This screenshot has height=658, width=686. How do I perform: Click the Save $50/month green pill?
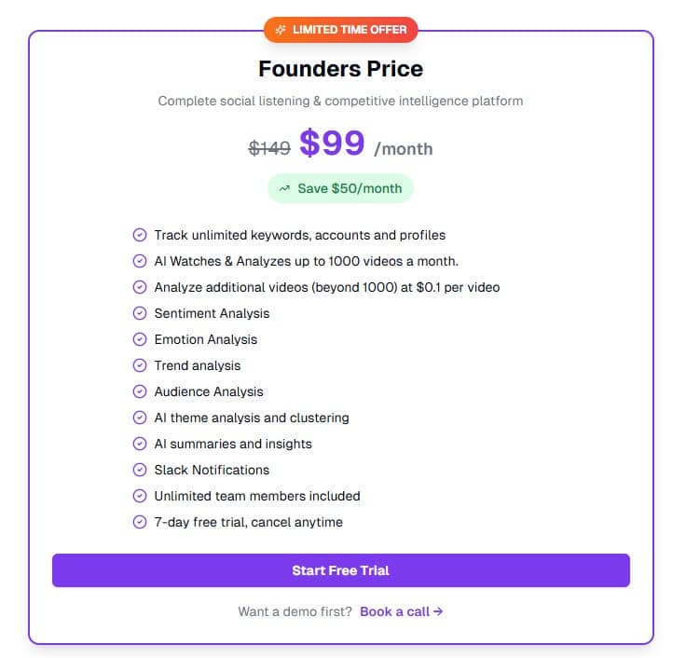341,188
